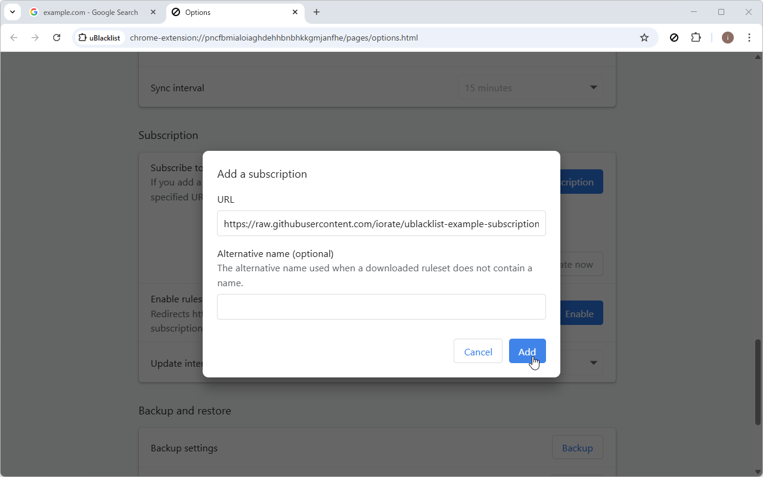763x477 pixels.
Task: Open the tab search chevron
Action: [x=13, y=12]
